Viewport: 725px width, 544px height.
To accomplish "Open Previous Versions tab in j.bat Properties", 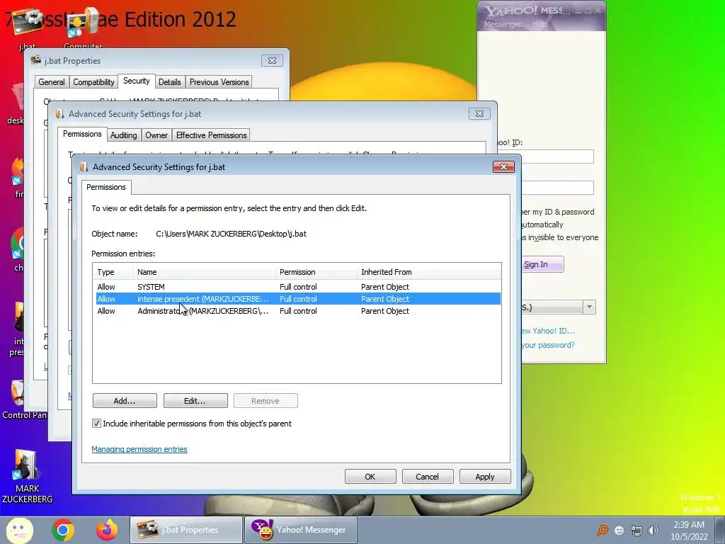I will click(x=219, y=82).
